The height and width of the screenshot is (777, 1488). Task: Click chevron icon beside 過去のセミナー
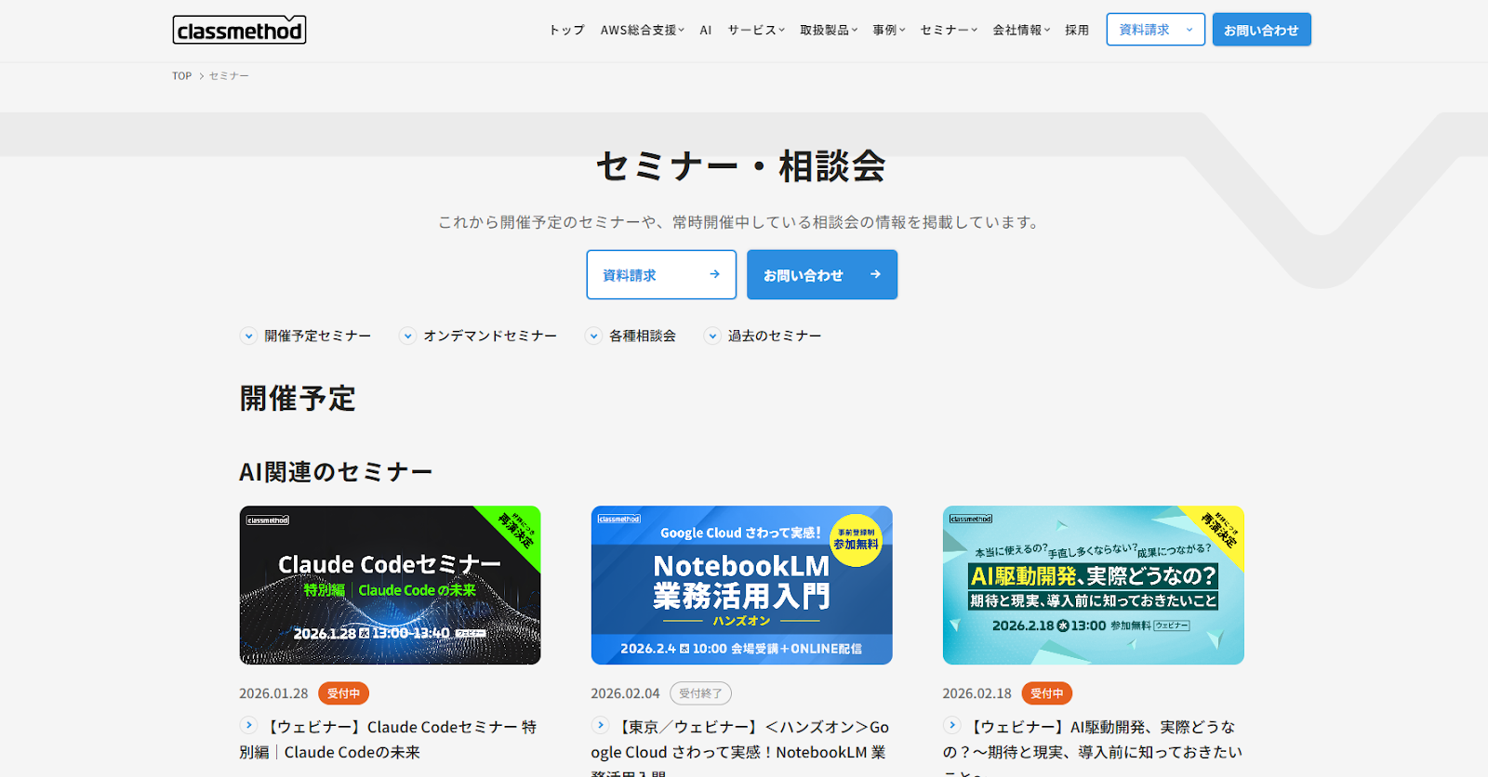coord(712,336)
